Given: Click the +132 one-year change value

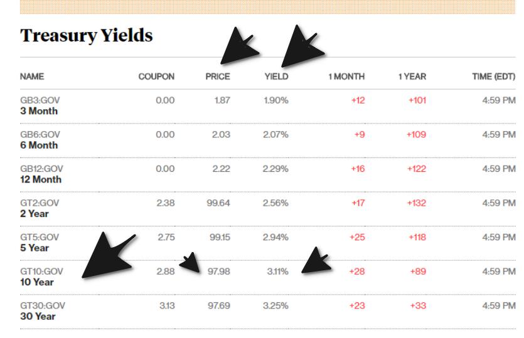Looking at the screenshot, I should [x=416, y=203].
